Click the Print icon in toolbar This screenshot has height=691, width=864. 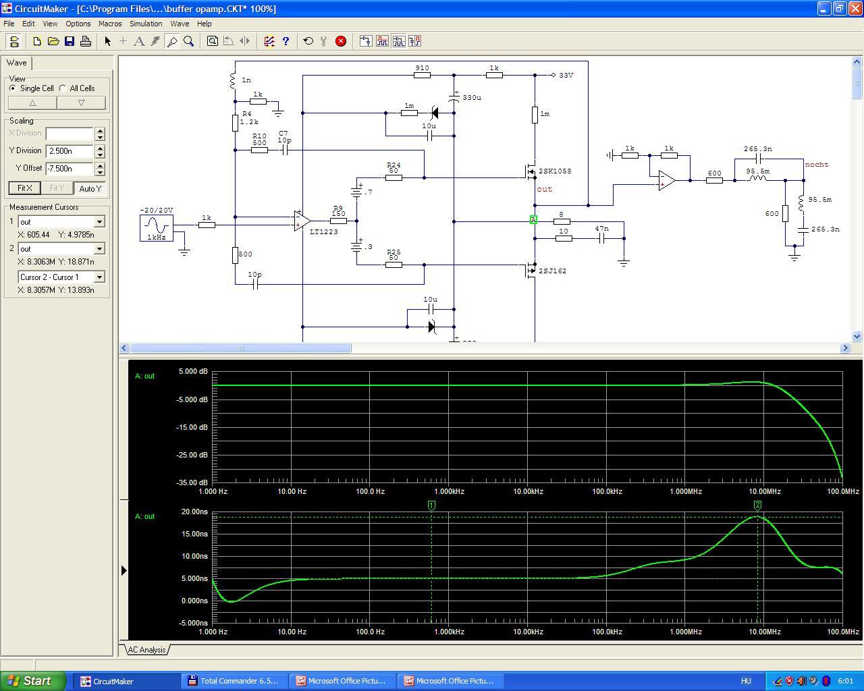86,41
